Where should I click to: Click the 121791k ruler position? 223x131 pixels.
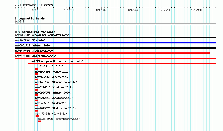pyautogui.click(x=37, y=10)
